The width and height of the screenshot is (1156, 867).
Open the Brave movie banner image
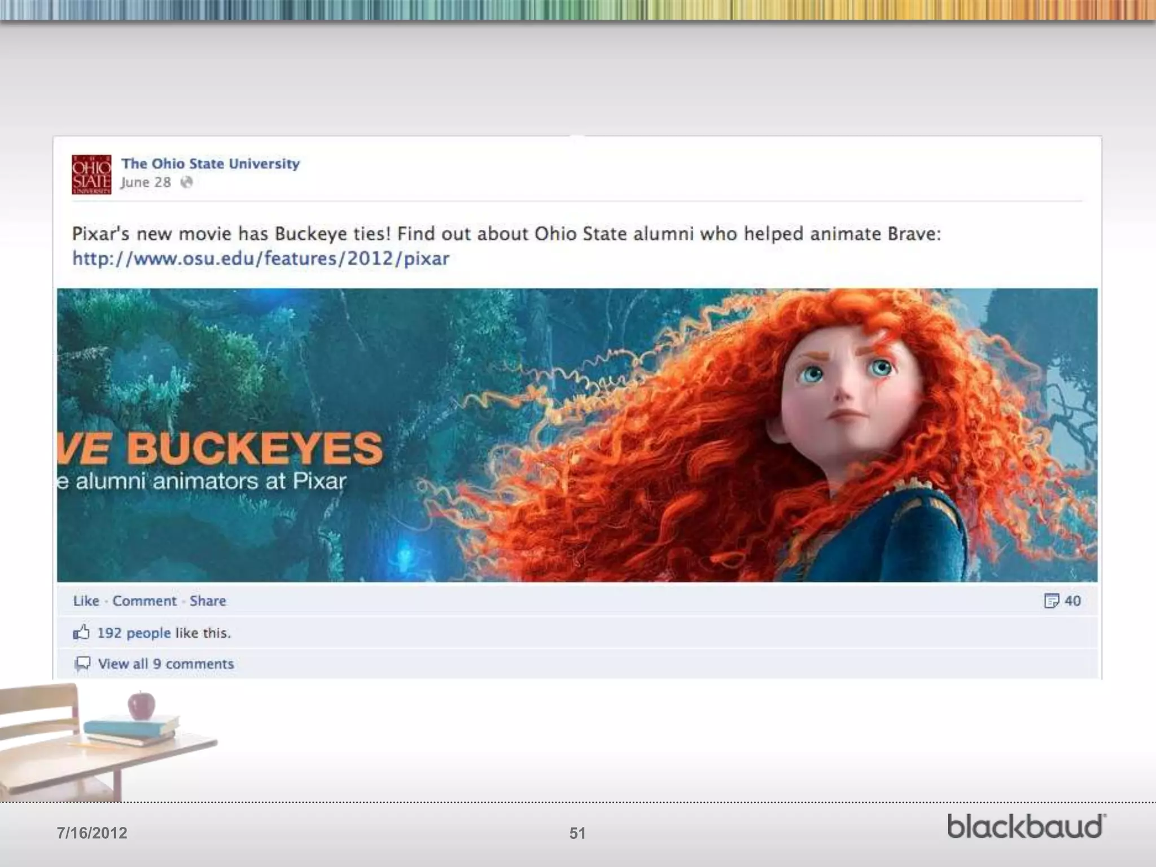pos(577,435)
